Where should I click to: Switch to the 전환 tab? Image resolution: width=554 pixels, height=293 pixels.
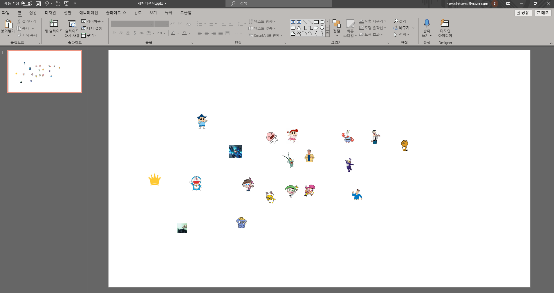[68, 13]
